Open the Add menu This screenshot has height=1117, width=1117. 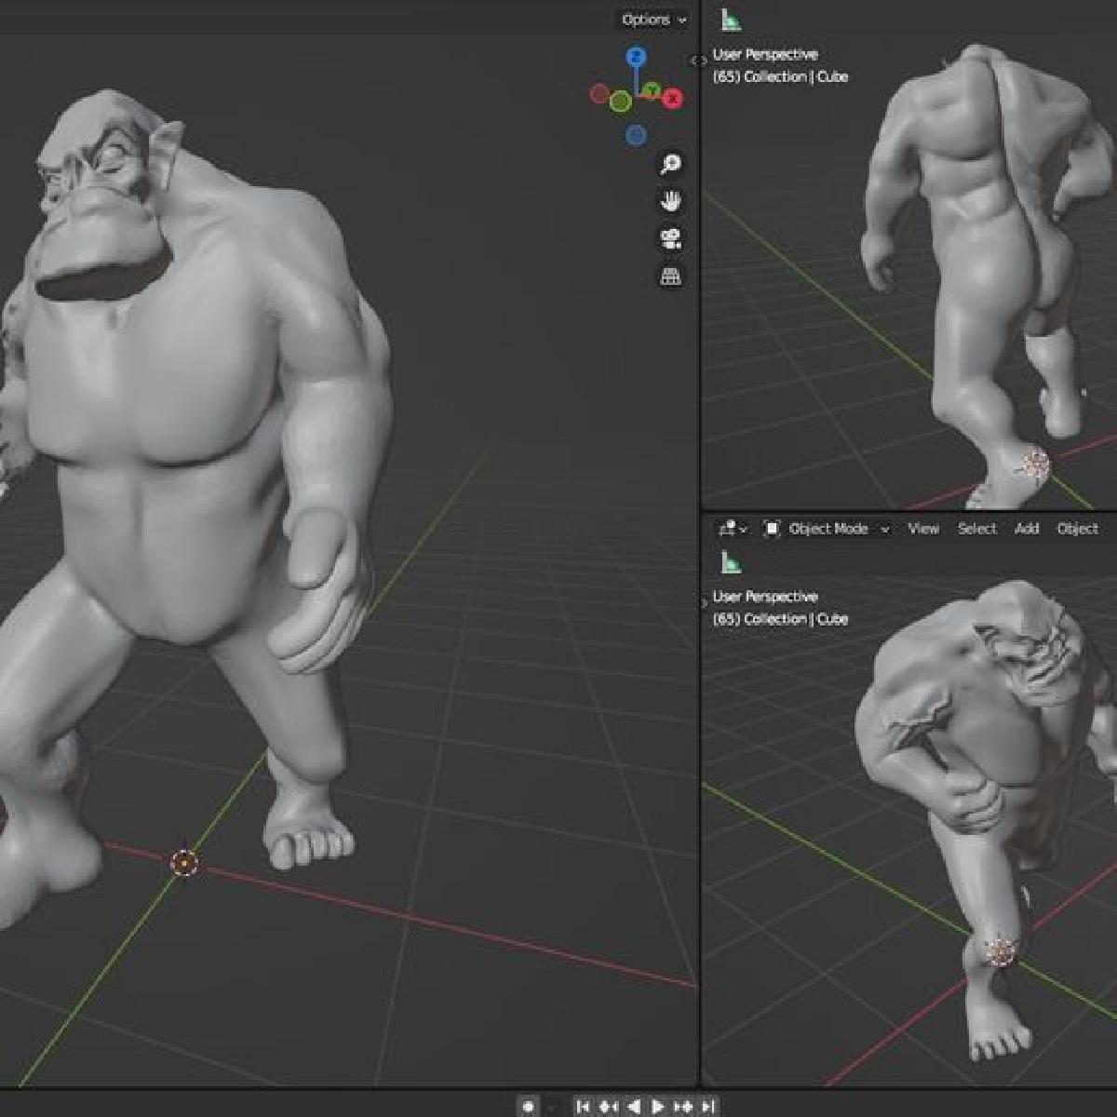(1028, 529)
